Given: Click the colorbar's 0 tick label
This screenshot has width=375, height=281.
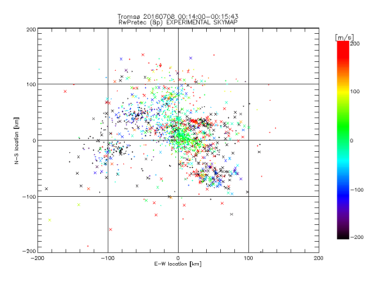Looking at the screenshot, I should point(352,140).
